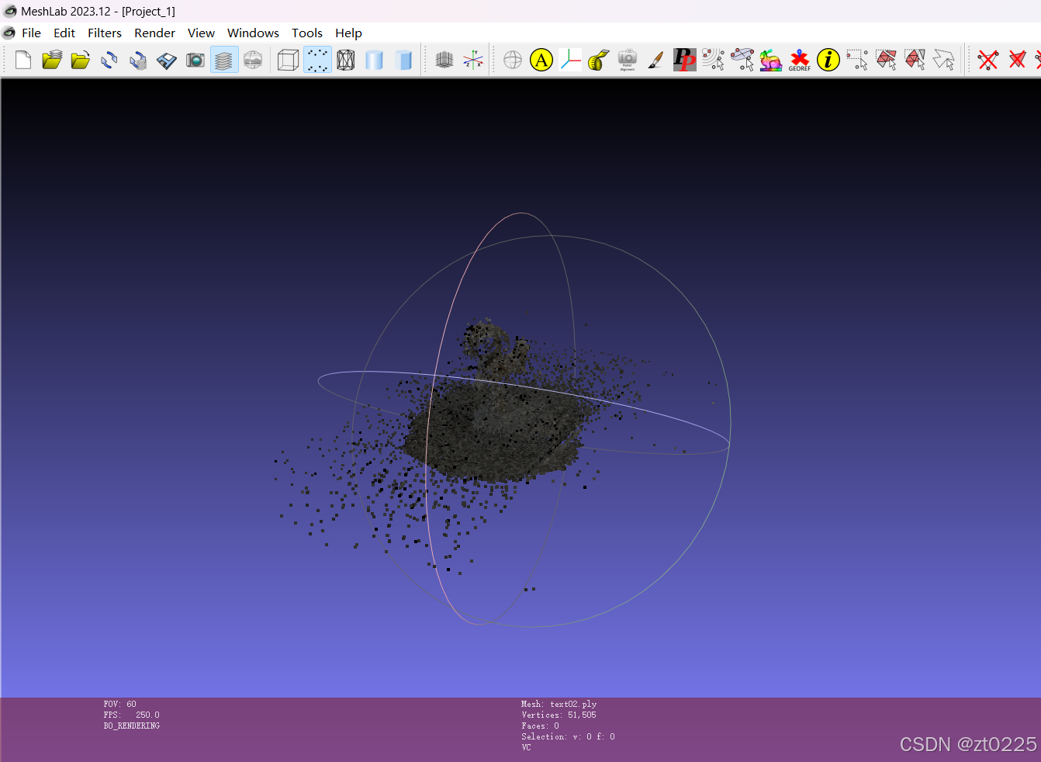Open the View menu
The height and width of the screenshot is (762, 1041).
[x=201, y=33]
